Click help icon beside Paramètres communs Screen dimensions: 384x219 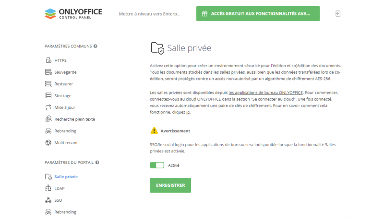96,46
